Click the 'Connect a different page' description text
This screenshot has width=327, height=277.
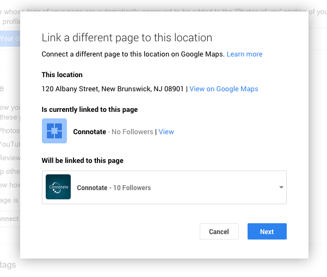pyautogui.click(x=133, y=54)
